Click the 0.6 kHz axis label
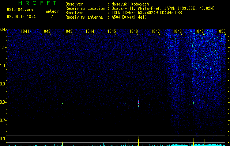 coord(3,139)
